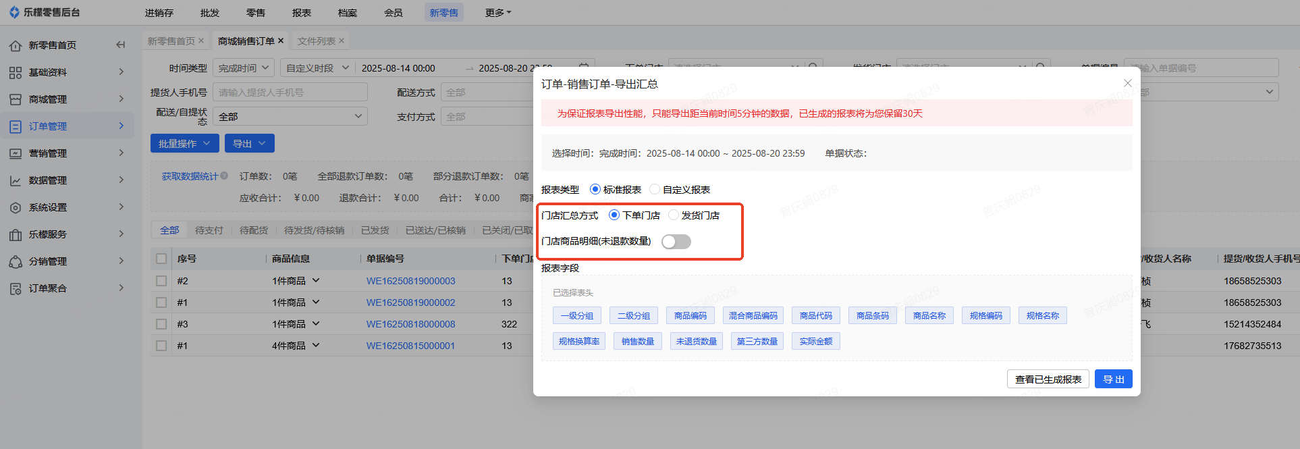This screenshot has height=449, width=1300.
Task: Click the 乐檬服务 icon
Action: (16, 234)
